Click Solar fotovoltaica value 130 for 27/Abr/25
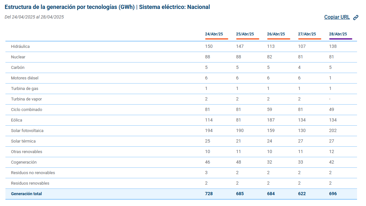This screenshot has width=366, height=206. [x=302, y=130]
